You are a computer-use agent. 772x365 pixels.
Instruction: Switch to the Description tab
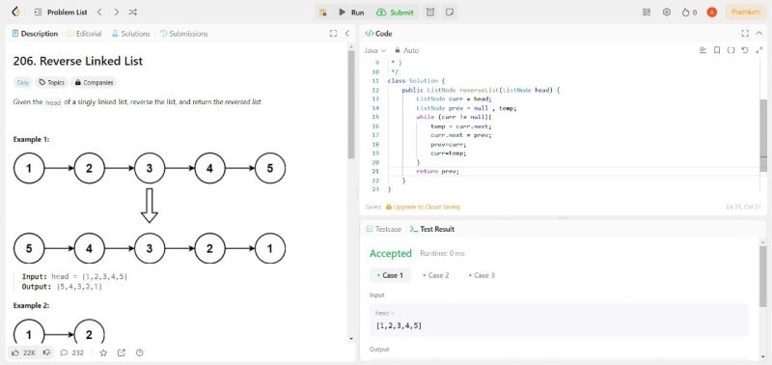(35, 34)
